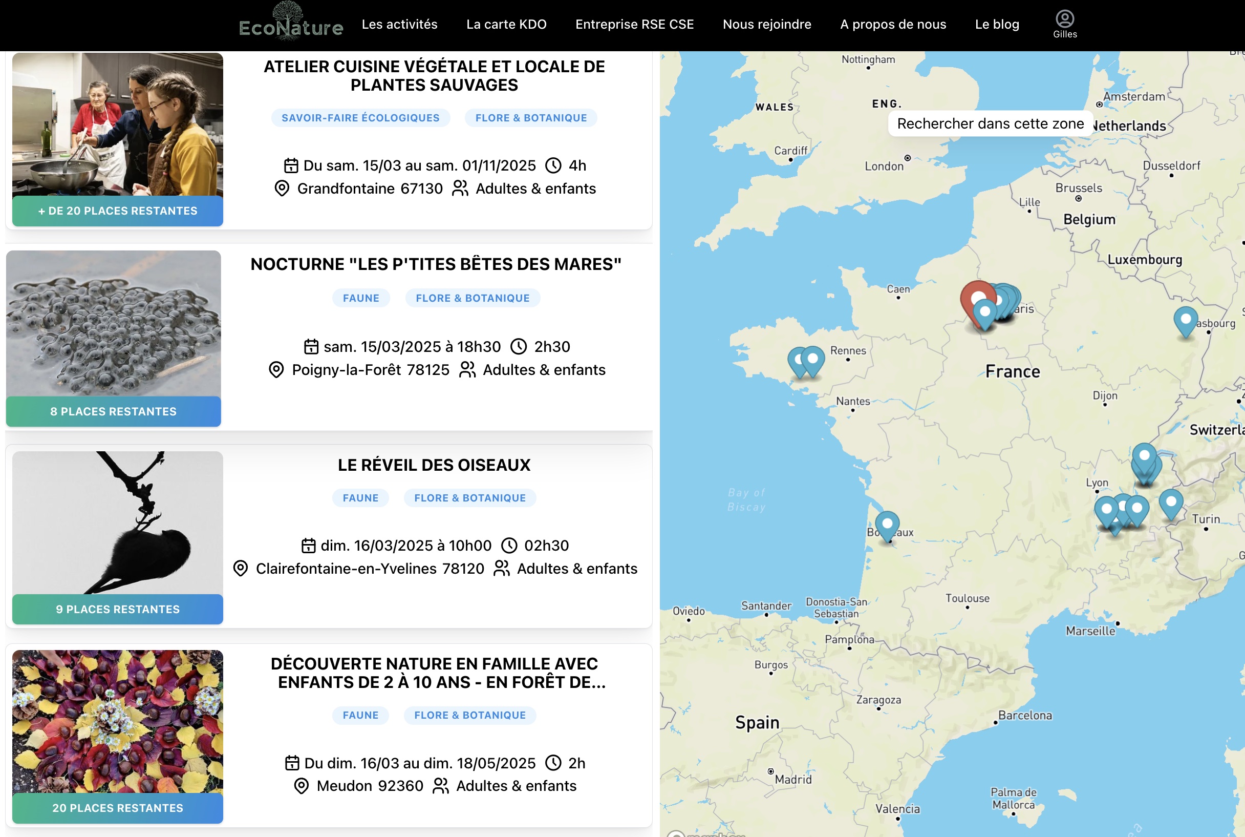The width and height of the screenshot is (1245, 837).
Task: Open Le réveil des oiseaux title
Action: tap(434, 465)
